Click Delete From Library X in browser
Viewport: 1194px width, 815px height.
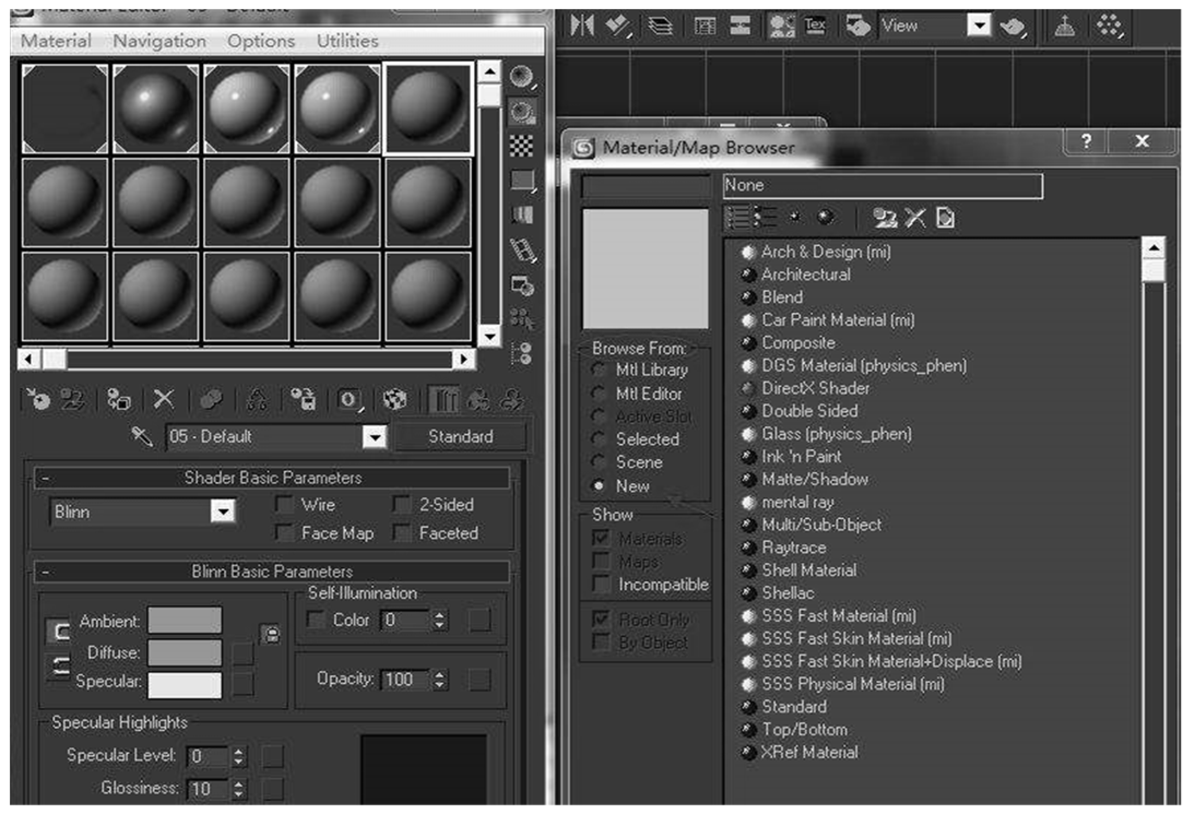pos(915,218)
